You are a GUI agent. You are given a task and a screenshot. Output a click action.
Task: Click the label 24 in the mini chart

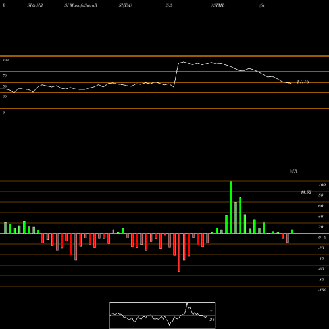pyautogui.click(x=212, y=320)
